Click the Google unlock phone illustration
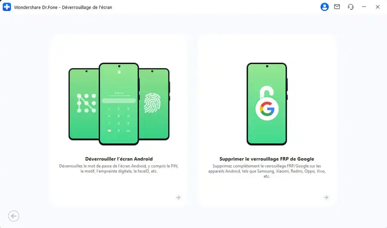The height and width of the screenshot is (228, 387). point(267,104)
